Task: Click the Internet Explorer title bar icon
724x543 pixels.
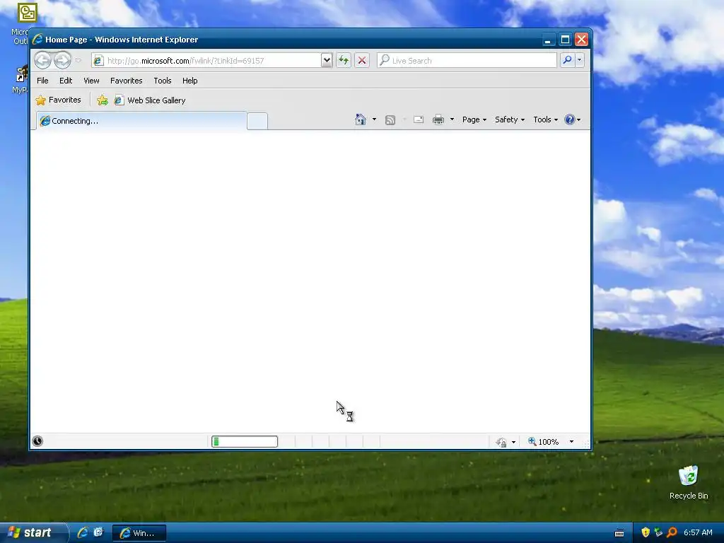Action: pos(37,40)
